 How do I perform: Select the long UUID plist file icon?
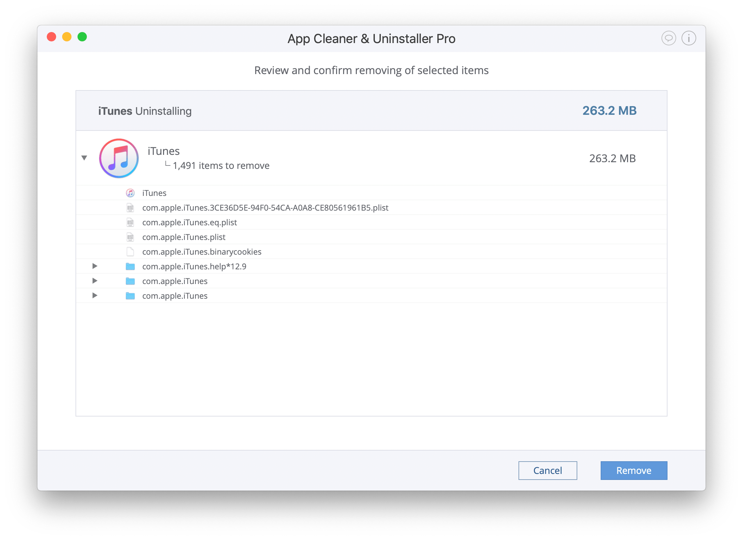pyautogui.click(x=130, y=207)
